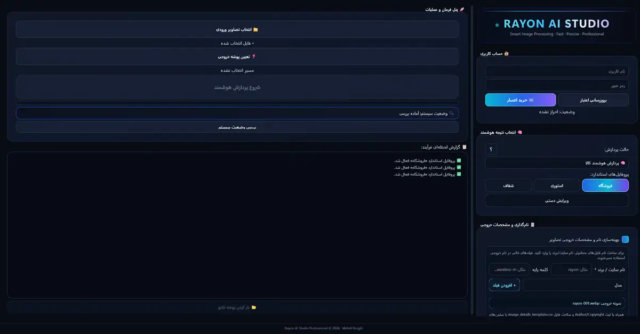Select the فروشگاه standard profile
Screen dimensions: 640x334
[605, 185]
